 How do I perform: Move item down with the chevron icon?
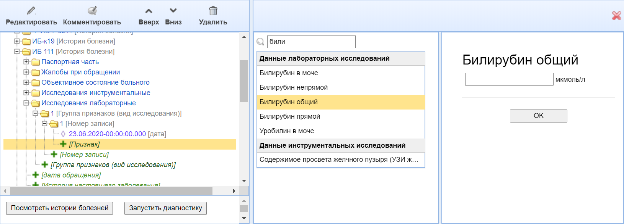(x=173, y=11)
